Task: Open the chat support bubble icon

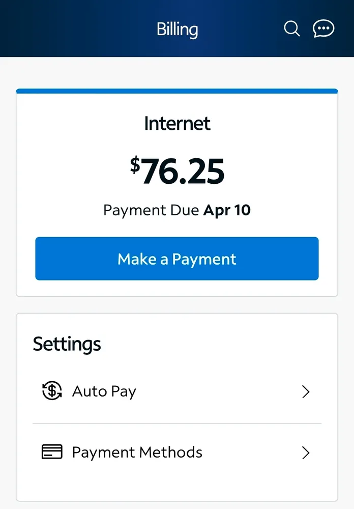Action: point(323,29)
